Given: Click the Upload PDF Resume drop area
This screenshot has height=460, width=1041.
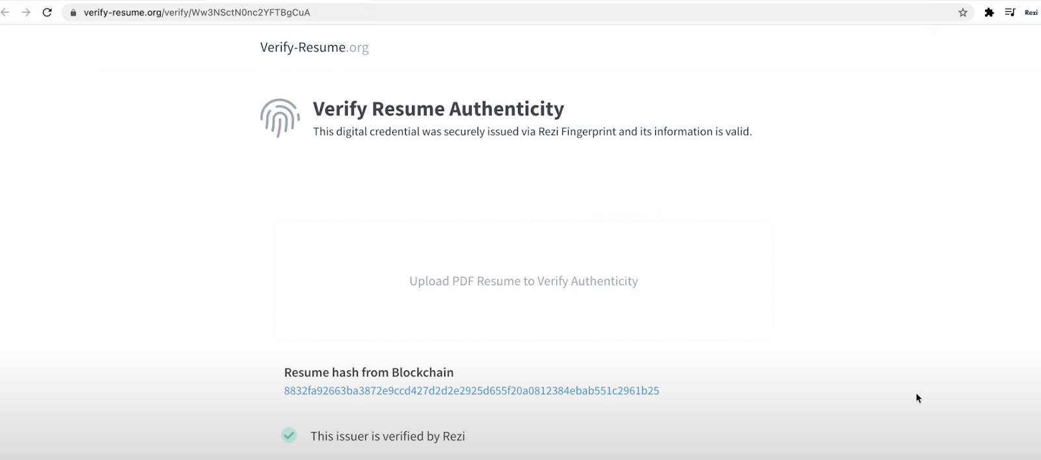Looking at the screenshot, I should [524, 281].
